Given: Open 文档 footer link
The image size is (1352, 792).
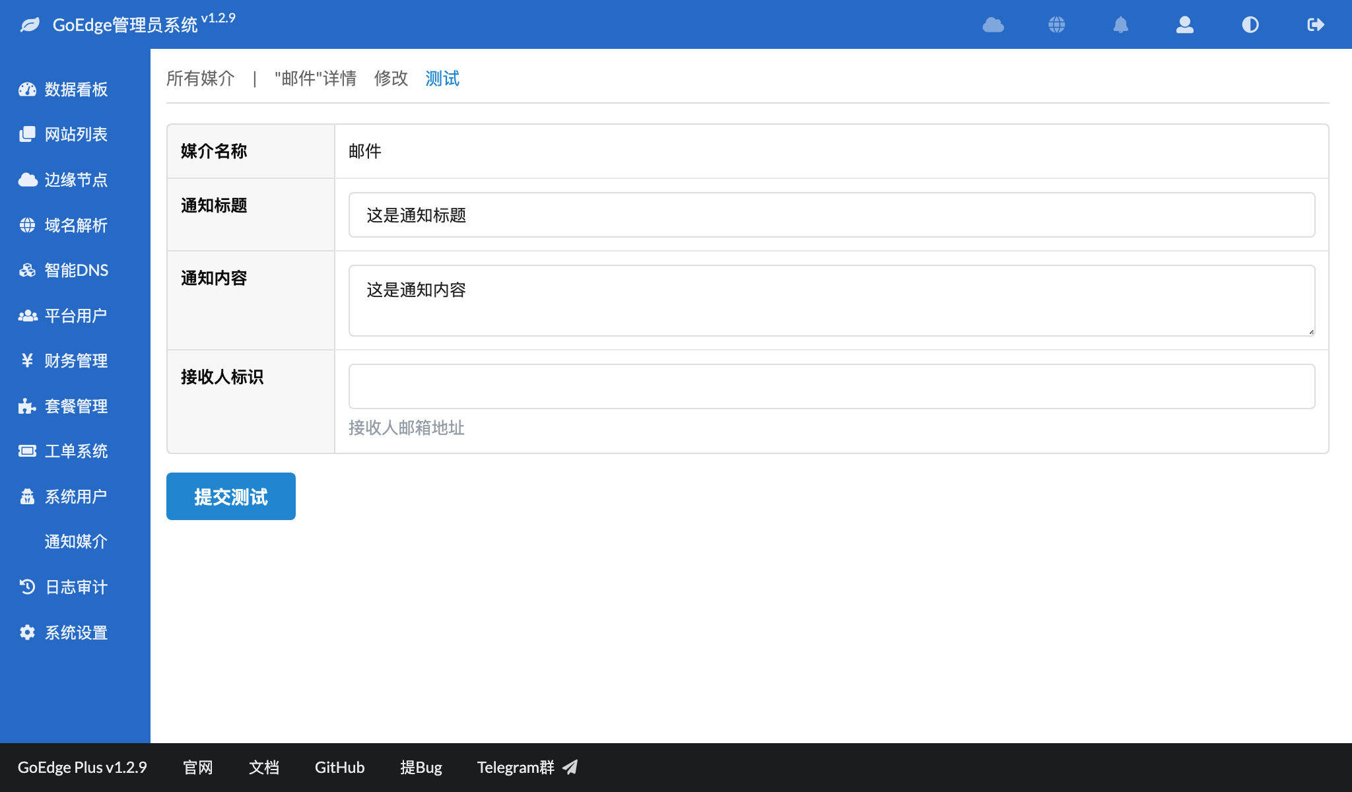Looking at the screenshot, I should (x=264, y=768).
